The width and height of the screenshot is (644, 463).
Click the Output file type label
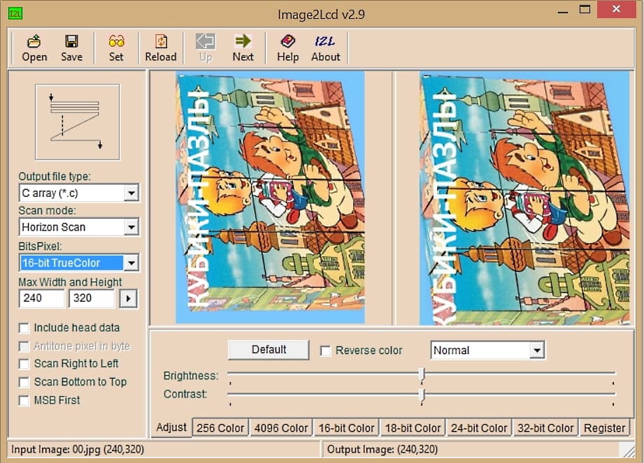[x=55, y=177]
